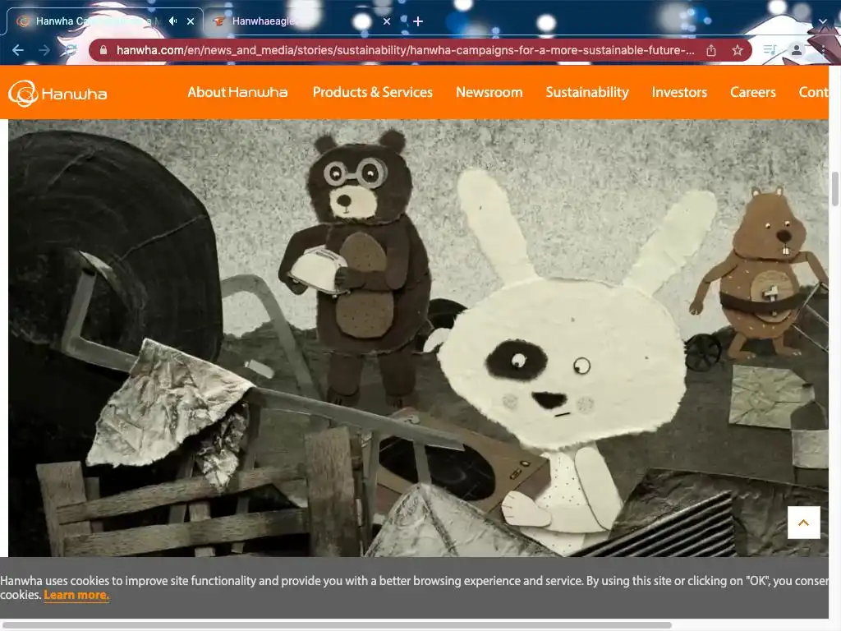This screenshot has height=631, width=841.
Task: Click the vertical page scrollbar thumb
Action: point(835,189)
